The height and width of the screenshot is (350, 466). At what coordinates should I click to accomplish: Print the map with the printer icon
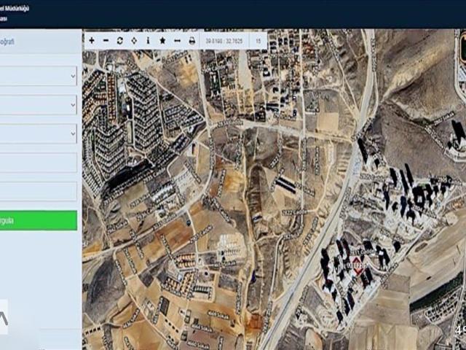click(192, 41)
